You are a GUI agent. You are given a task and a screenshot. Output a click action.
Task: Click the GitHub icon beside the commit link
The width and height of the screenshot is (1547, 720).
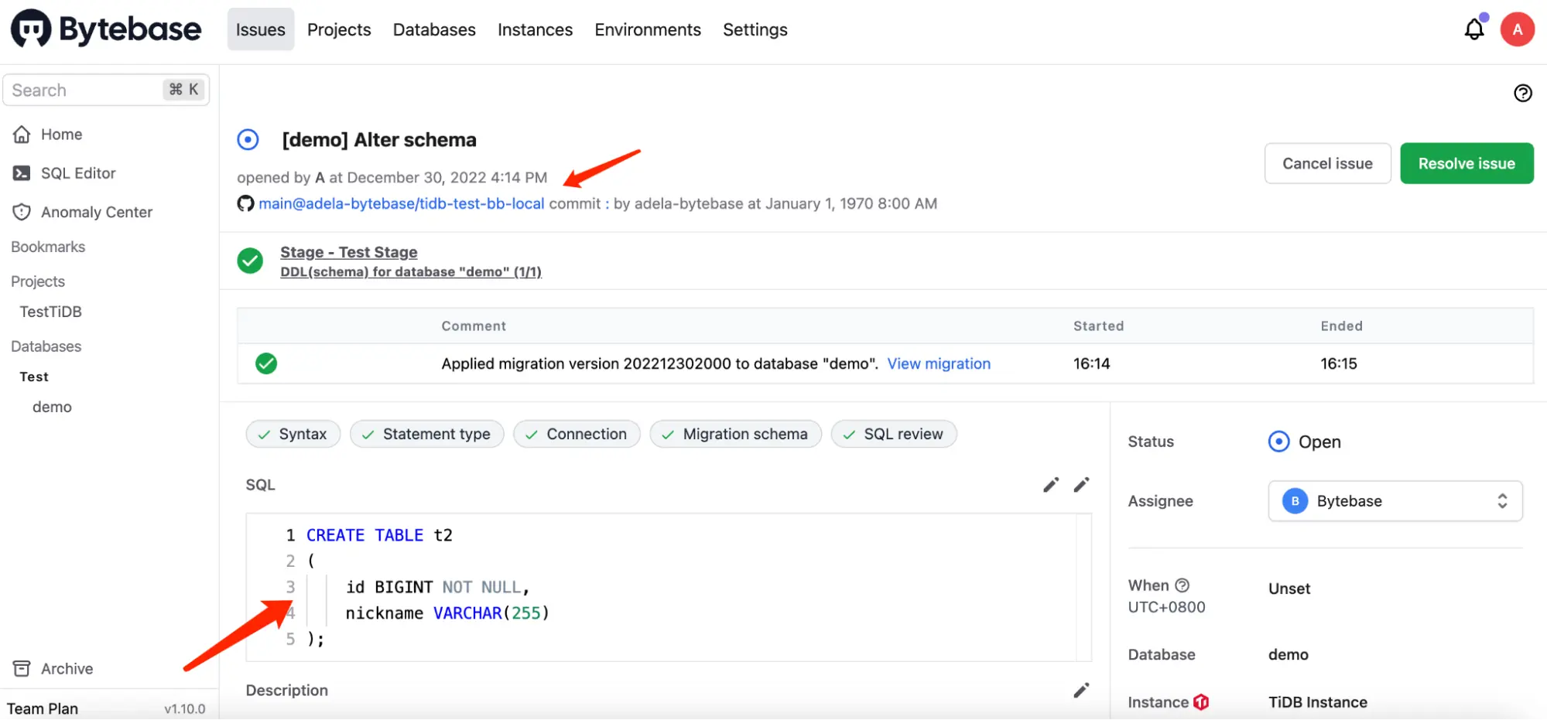click(x=245, y=203)
